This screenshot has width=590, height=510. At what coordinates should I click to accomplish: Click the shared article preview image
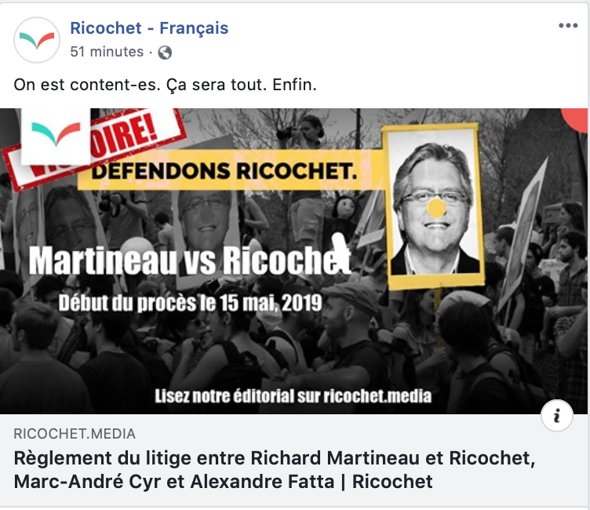coord(293,261)
